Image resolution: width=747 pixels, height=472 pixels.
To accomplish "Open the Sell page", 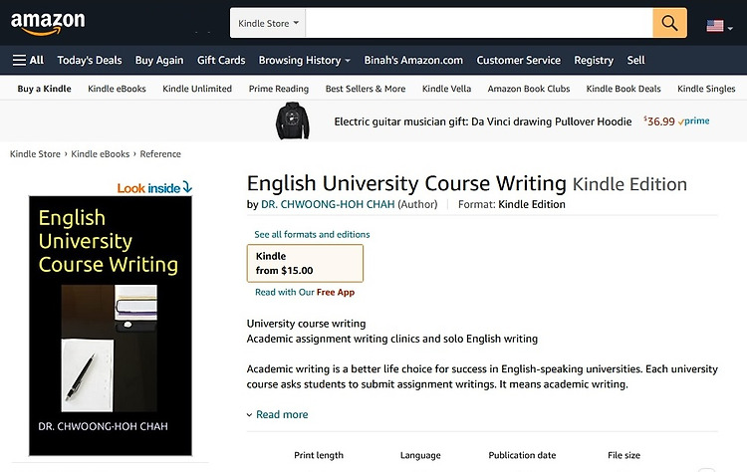I will pos(635,60).
